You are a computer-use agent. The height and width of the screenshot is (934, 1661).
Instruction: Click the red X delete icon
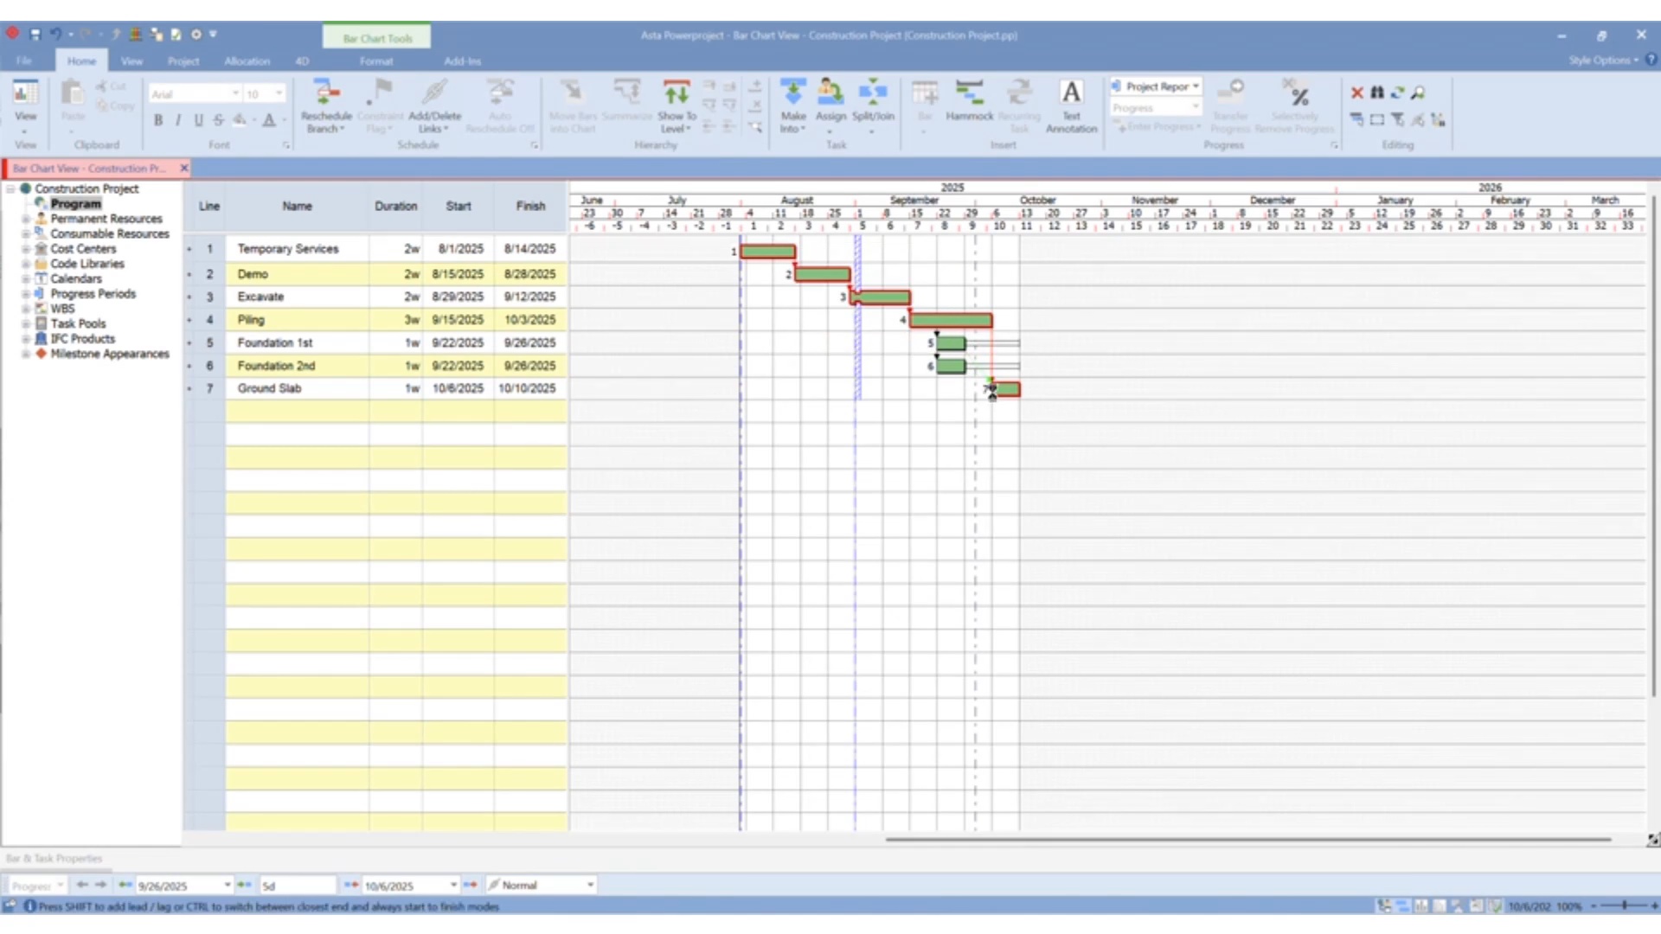pos(1356,93)
